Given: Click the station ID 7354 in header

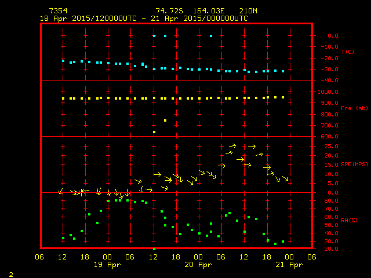Looking at the screenshot, I should [x=58, y=11].
